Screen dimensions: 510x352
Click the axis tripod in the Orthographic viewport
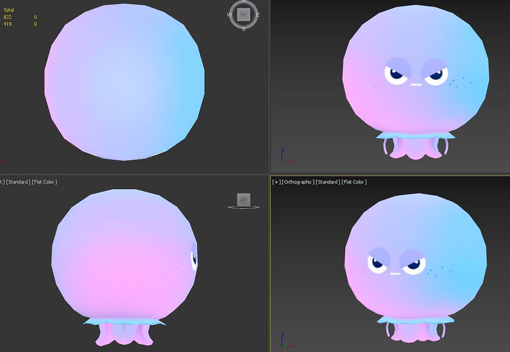click(287, 341)
